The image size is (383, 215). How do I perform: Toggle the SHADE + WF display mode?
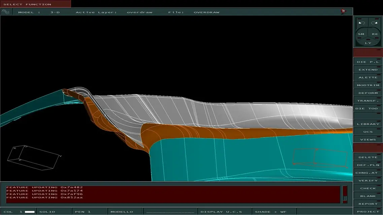point(274,212)
